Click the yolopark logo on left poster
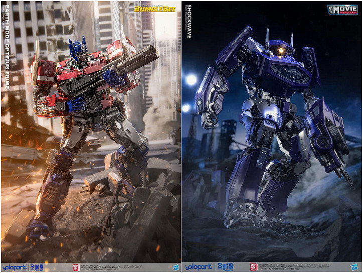The height and width of the screenshot is (273, 363). tap(13, 267)
